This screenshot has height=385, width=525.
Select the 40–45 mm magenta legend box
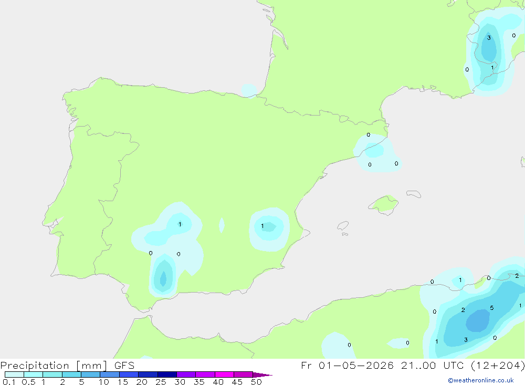[x=224, y=374]
